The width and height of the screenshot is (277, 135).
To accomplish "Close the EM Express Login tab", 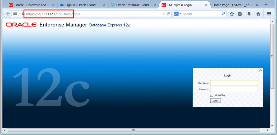I will pyautogui.click(x=206, y=5).
